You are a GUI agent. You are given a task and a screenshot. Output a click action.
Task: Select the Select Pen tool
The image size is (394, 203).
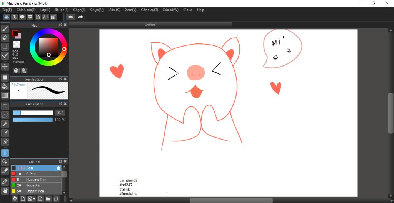(5, 133)
